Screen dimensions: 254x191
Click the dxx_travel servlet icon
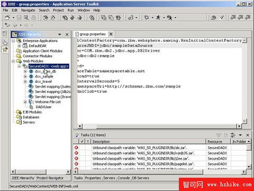(x=31, y=82)
